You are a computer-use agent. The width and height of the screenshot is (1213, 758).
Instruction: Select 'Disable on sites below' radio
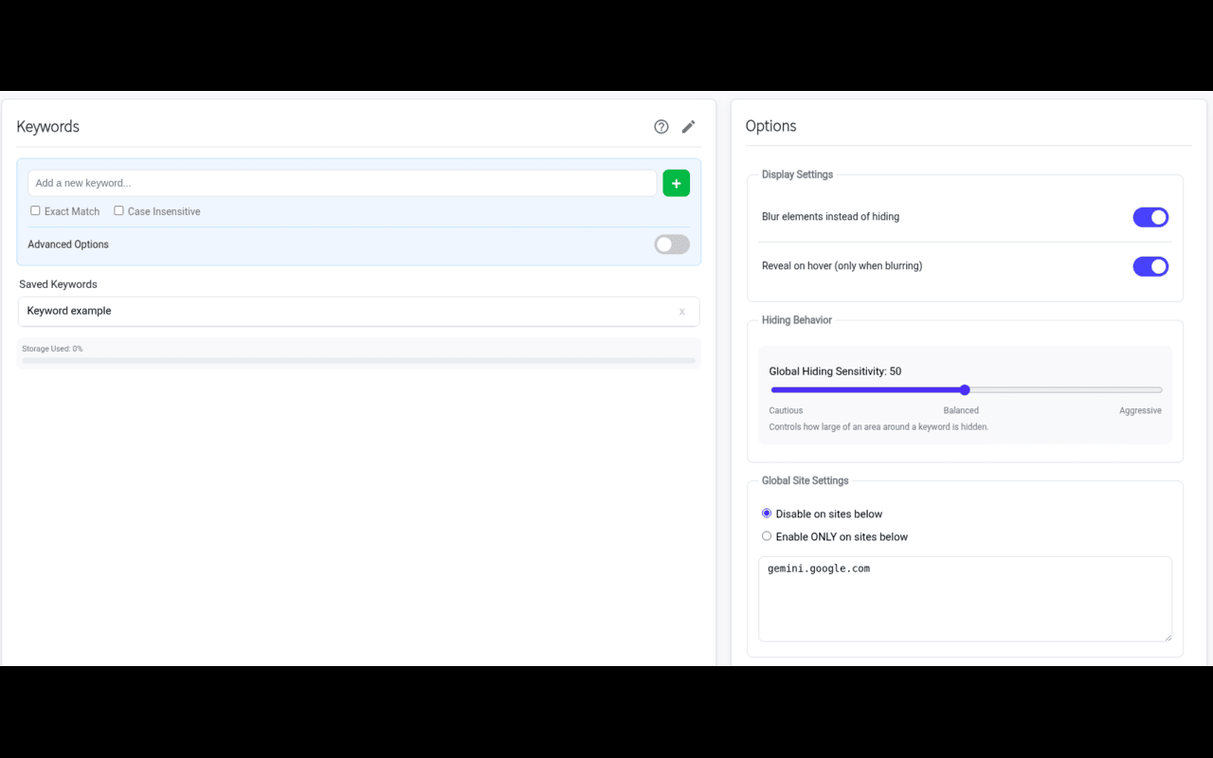(767, 514)
